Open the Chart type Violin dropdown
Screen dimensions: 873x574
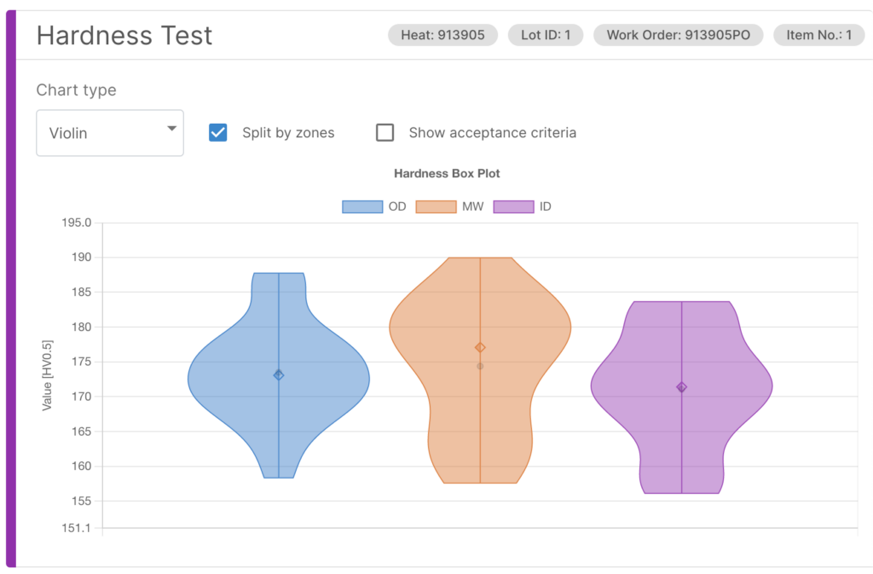110,133
